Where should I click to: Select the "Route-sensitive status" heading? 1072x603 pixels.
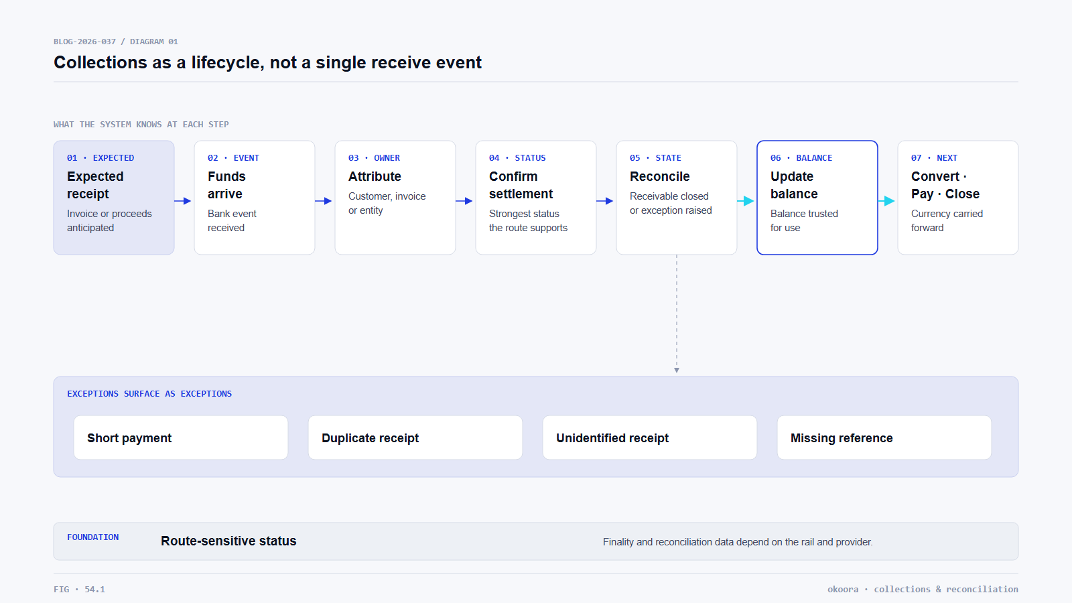(228, 541)
